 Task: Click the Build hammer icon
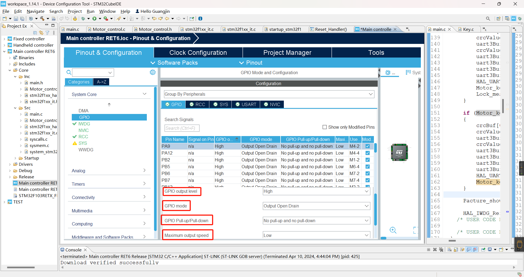point(42,19)
